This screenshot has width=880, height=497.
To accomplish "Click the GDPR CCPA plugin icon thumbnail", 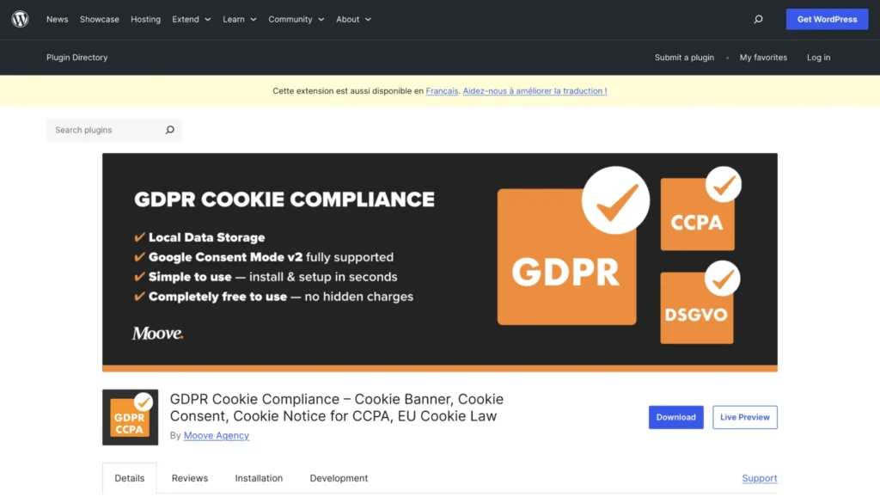I will point(130,417).
